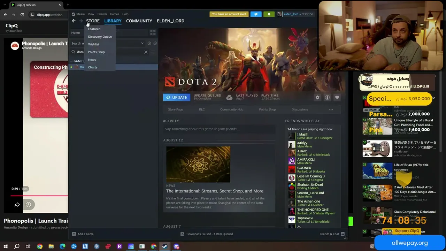
Task: Open the Dota 2 links overflow menu
Action: 331,110
